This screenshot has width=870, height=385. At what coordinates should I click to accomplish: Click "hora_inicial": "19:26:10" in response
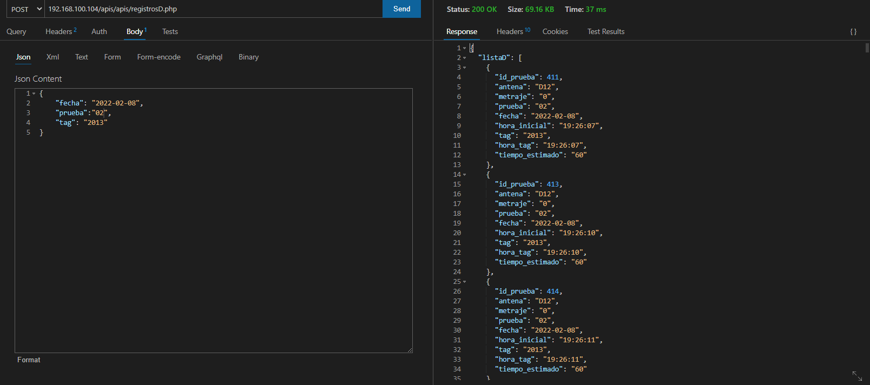[x=549, y=233]
